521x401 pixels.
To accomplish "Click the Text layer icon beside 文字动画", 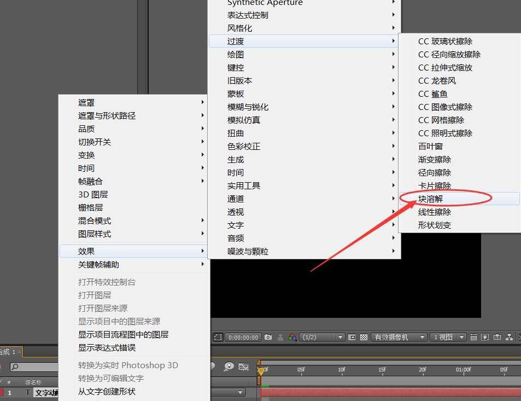I will point(27,391).
